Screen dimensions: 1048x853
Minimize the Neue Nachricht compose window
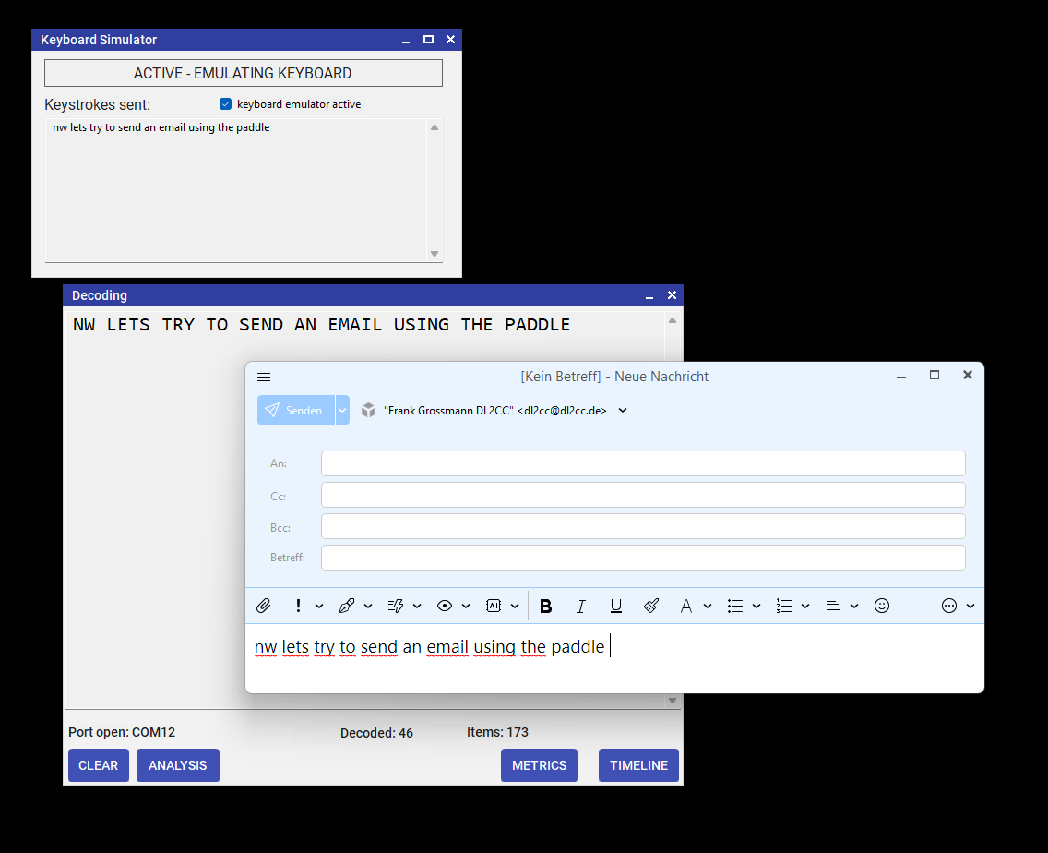click(901, 377)
